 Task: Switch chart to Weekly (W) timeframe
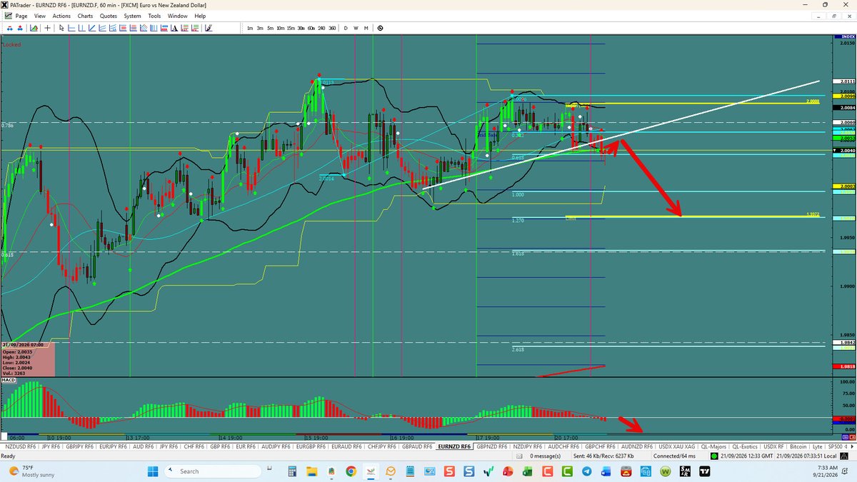click(x=356, y=28)
